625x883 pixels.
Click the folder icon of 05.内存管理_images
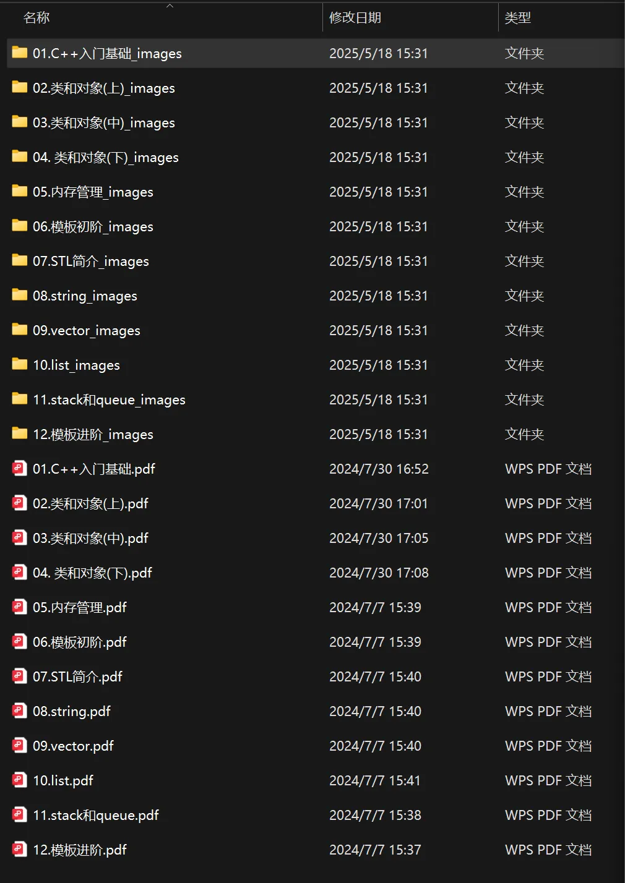[x=20, y=191]
